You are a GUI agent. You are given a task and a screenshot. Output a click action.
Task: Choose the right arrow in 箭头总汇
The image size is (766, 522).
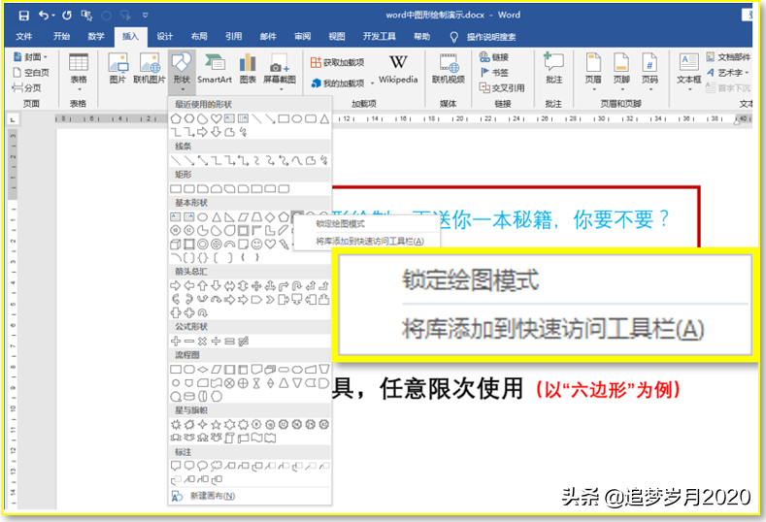tap(176, 285)
